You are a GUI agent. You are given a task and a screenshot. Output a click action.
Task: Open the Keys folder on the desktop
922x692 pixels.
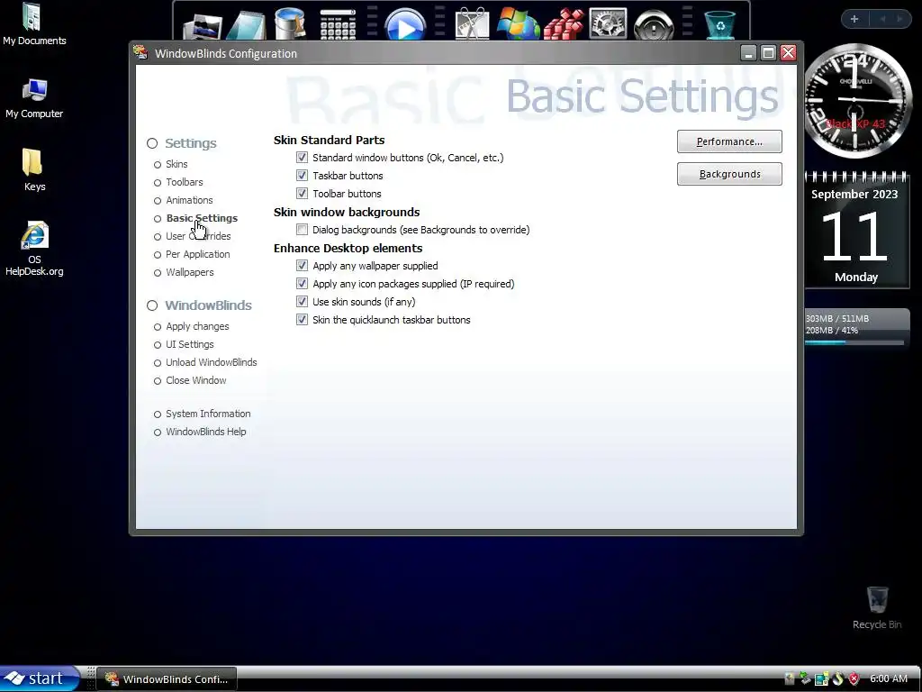[34, 170]
